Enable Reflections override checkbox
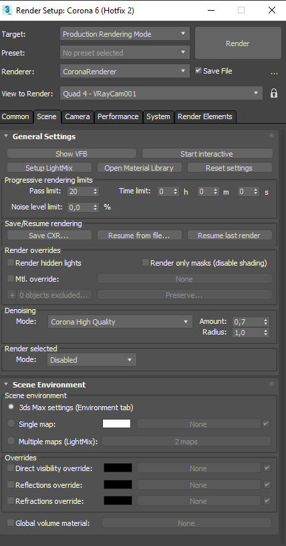The width and height of the screenshot is (286, 546). pos(11,484)
